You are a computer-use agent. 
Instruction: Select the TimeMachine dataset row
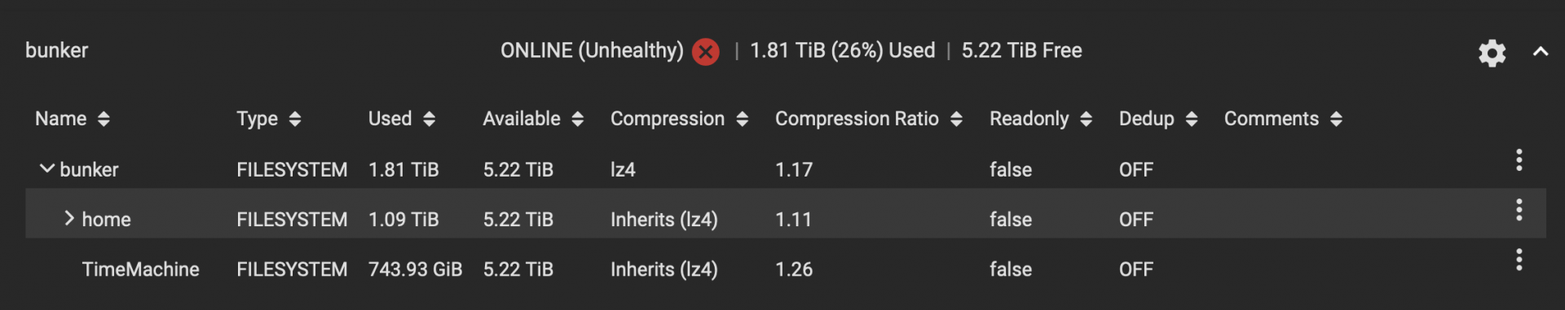786,269
